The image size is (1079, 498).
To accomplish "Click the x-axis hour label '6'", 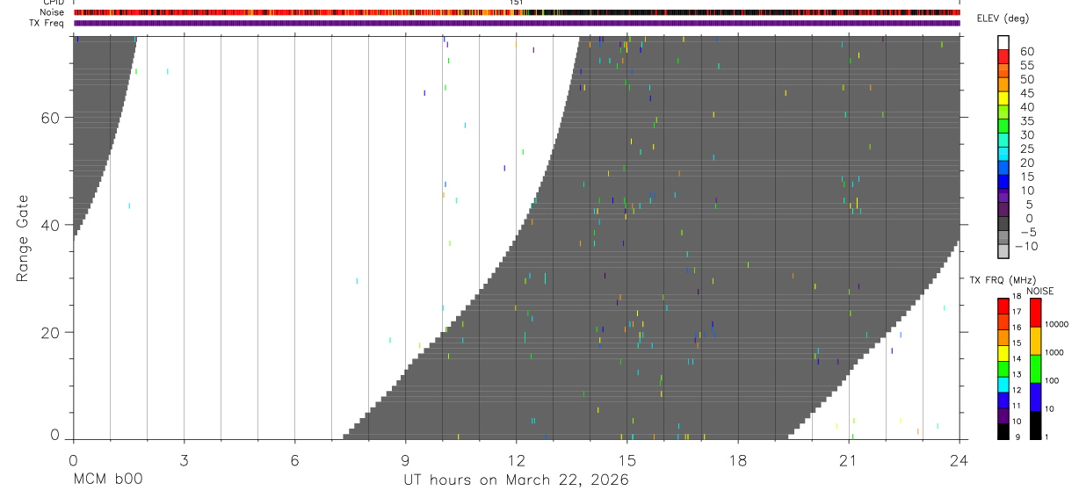I will [294, 460].
